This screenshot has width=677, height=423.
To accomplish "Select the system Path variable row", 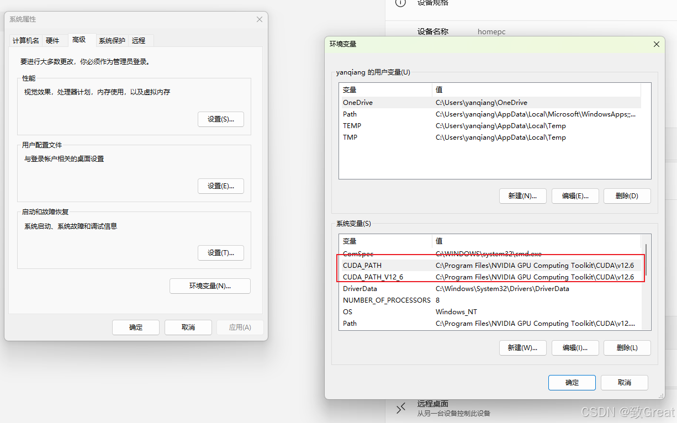I will 490,324.
